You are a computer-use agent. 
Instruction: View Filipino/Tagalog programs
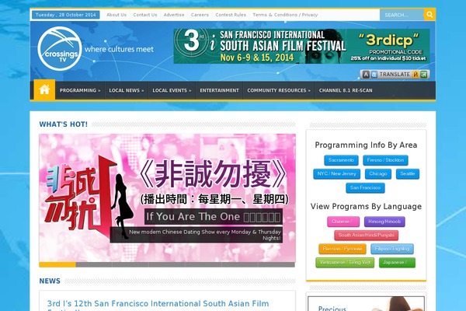click(392, 249)
